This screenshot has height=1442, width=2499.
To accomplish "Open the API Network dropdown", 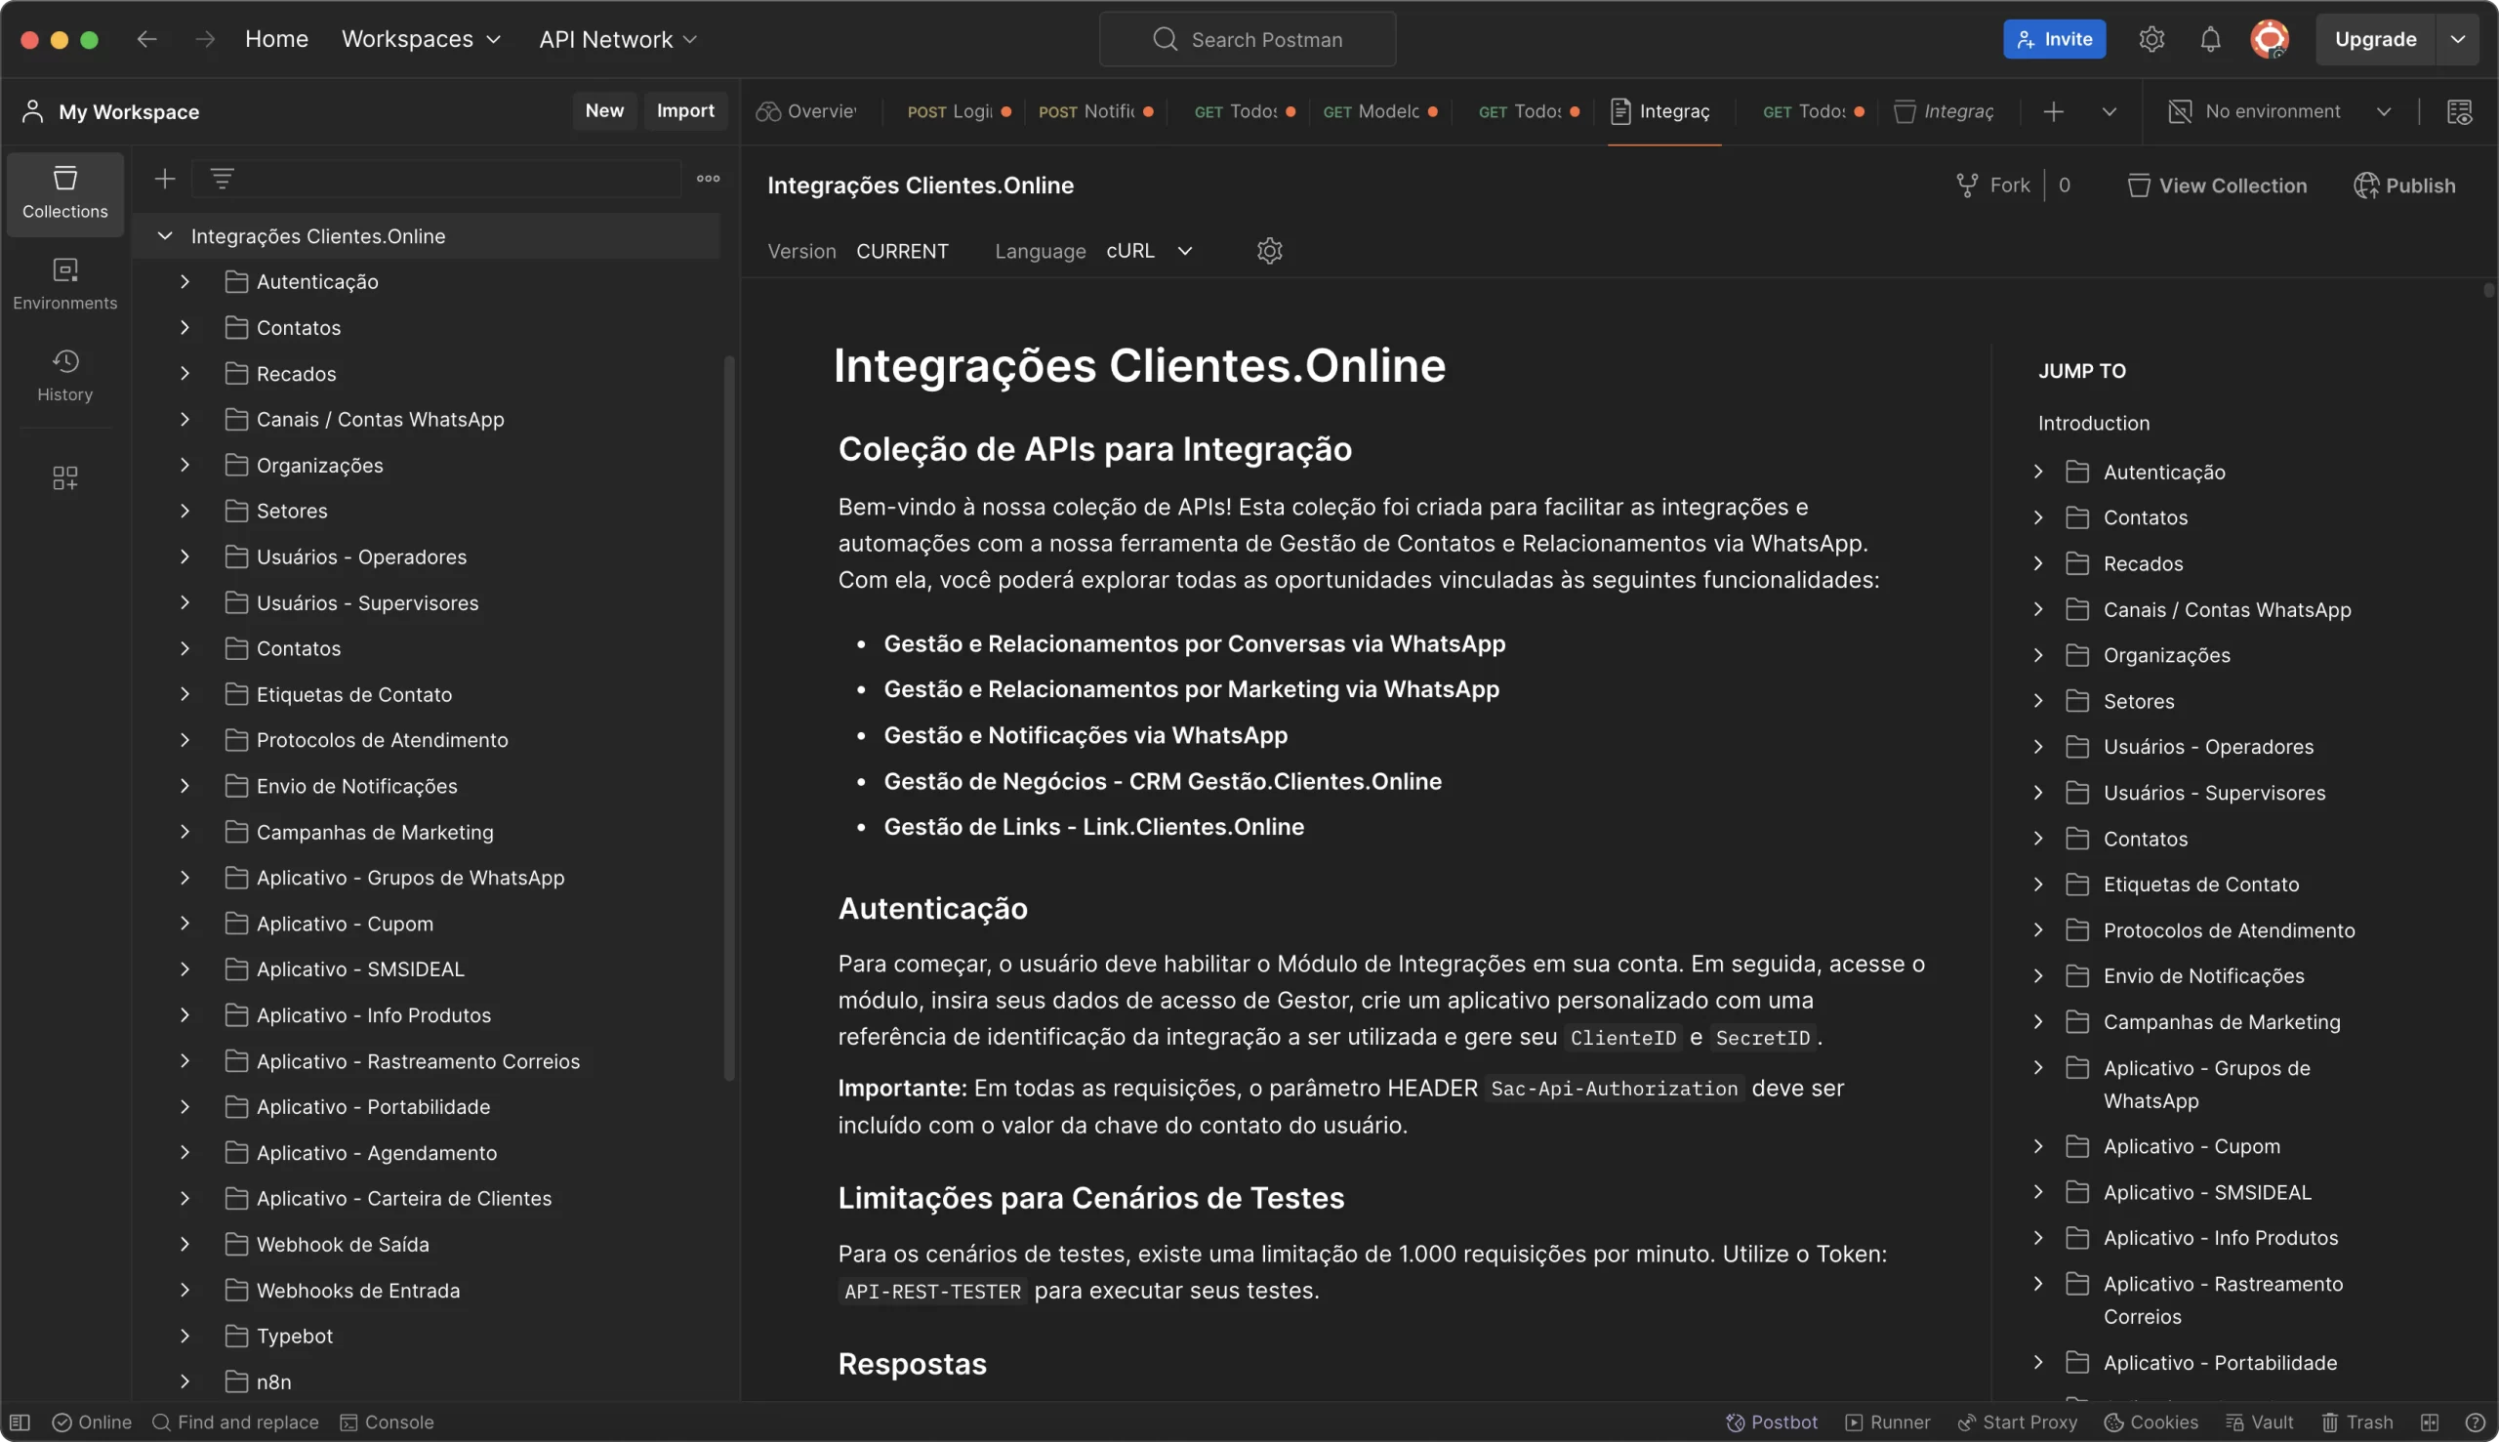I will [x=618, y=39].
